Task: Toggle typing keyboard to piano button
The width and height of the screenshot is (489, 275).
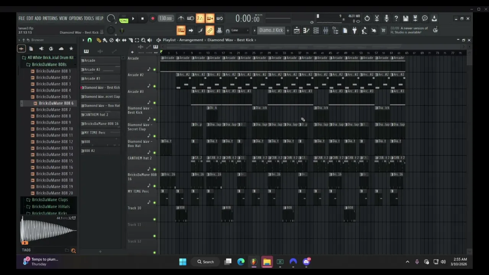Action: [x=181, y=31]
